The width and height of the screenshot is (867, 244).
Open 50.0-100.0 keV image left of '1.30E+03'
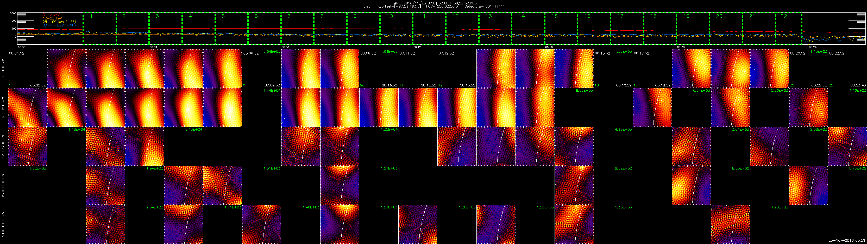418,224
